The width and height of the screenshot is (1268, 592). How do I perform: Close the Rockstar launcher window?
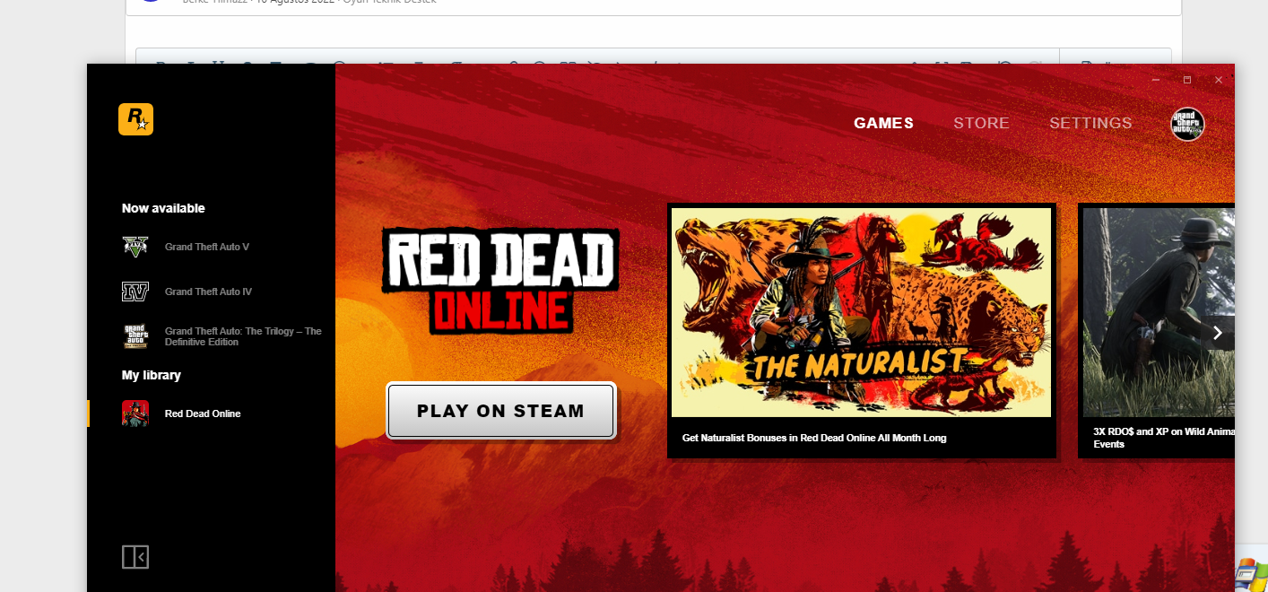click(1219, 80)
